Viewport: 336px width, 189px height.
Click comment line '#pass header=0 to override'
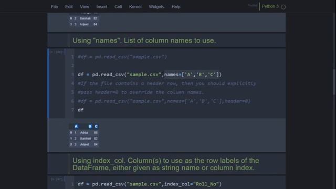[x=141, y=92]
